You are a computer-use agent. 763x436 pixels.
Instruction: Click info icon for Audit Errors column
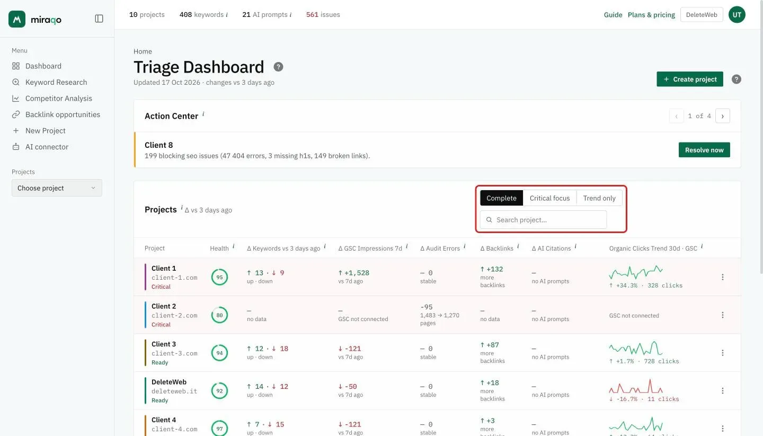coord(465,246)
